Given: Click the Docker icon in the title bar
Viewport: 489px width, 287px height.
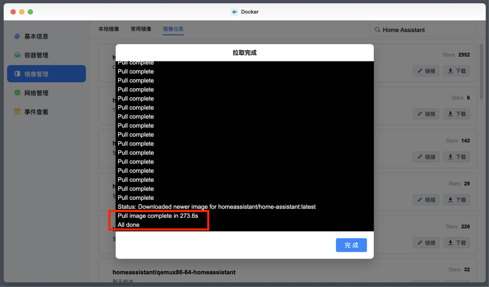Looking at the screenshot, I should click(234, 12).
